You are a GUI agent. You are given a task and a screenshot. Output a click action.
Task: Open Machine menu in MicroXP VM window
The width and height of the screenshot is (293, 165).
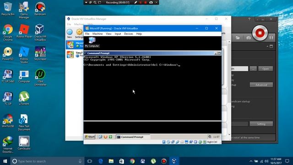(x=98, y=34)
